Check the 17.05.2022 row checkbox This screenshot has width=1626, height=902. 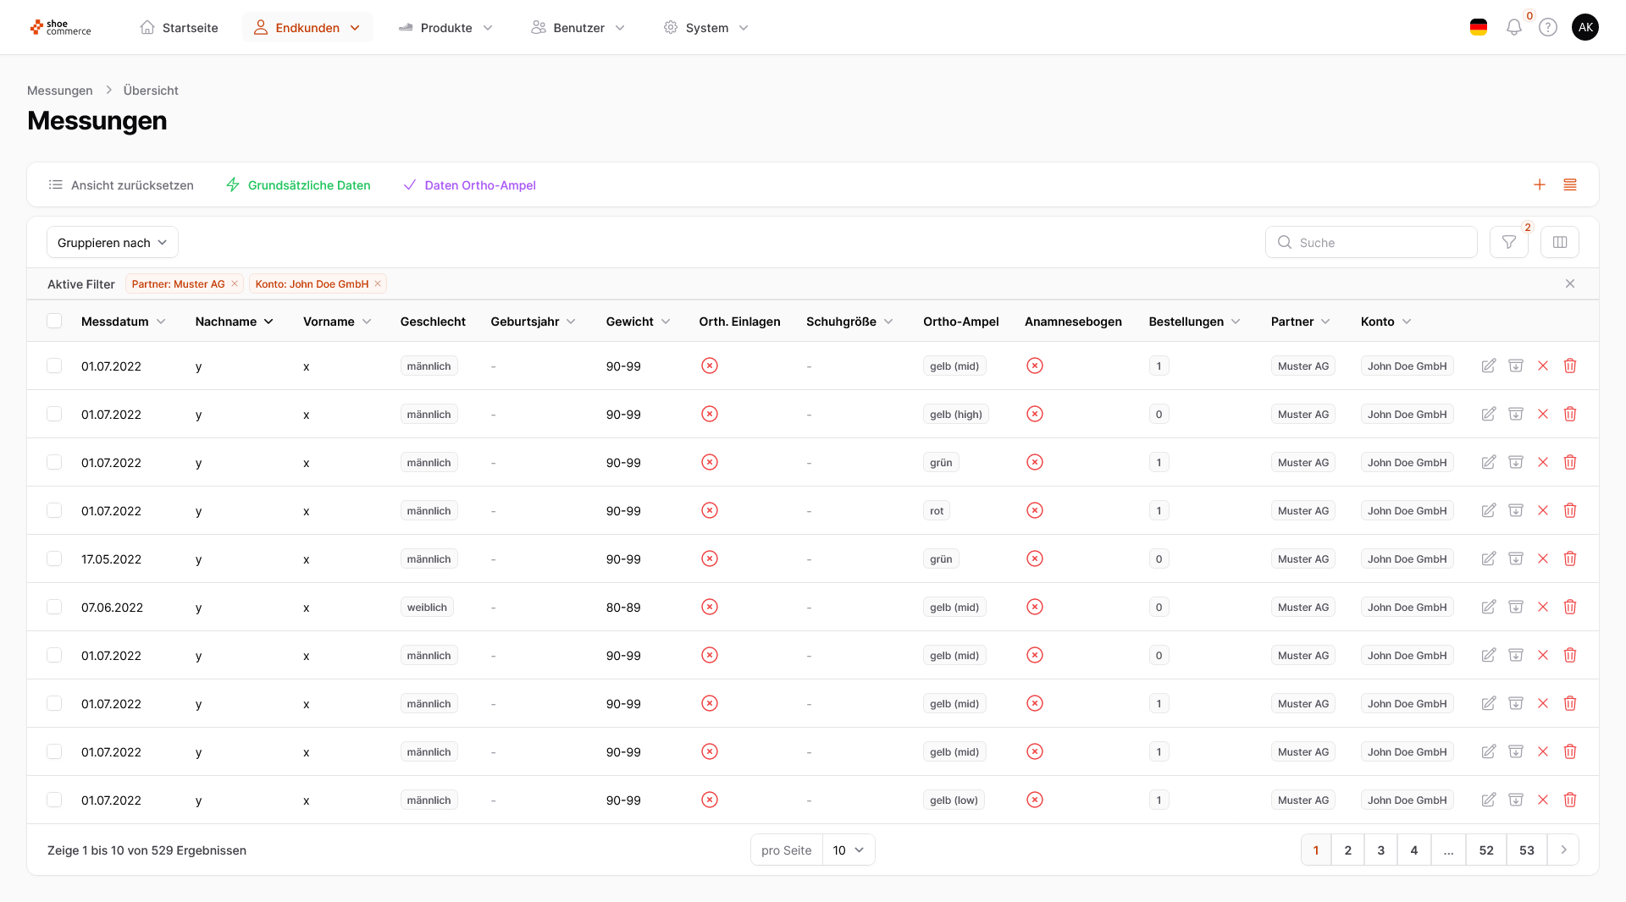pyautogui.click(x=54, y=559)
